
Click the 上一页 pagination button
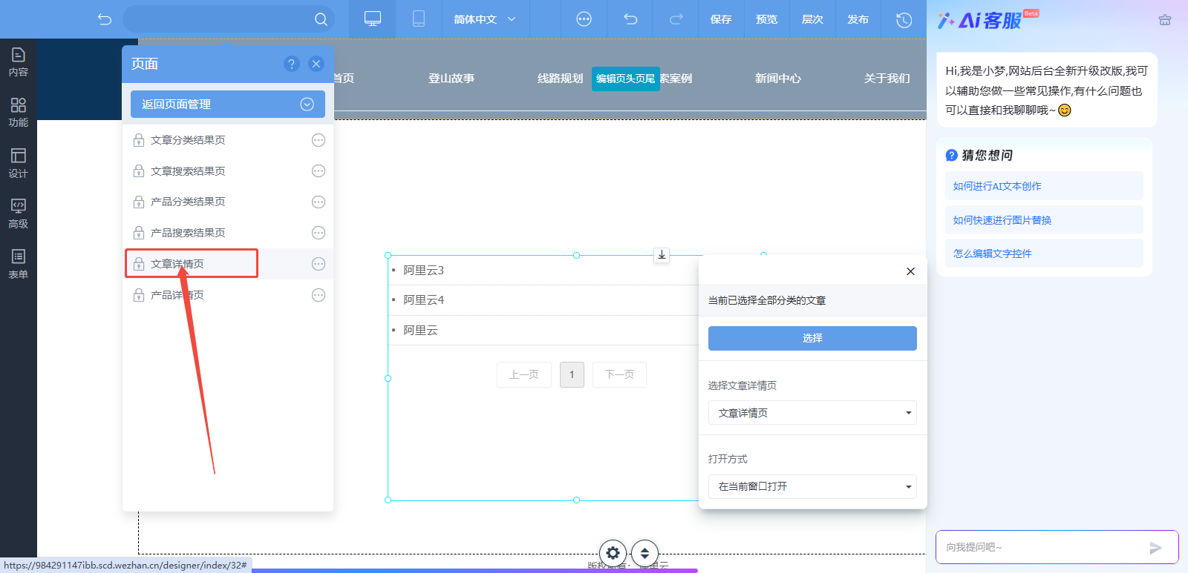tap(524, 374)
